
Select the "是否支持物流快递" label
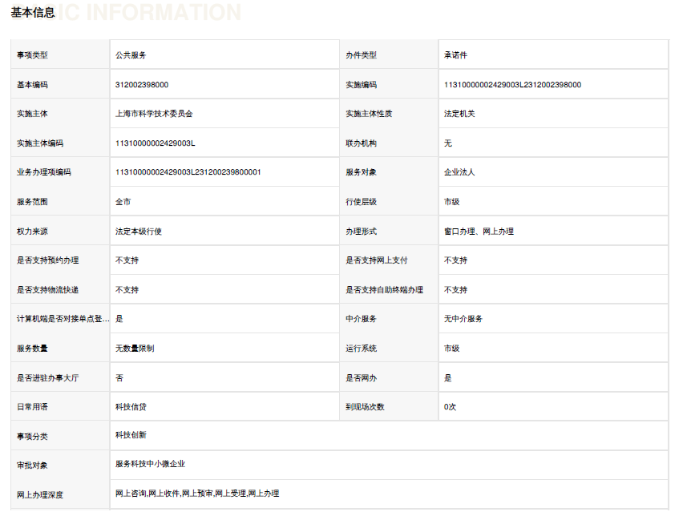tap(48, 290)
